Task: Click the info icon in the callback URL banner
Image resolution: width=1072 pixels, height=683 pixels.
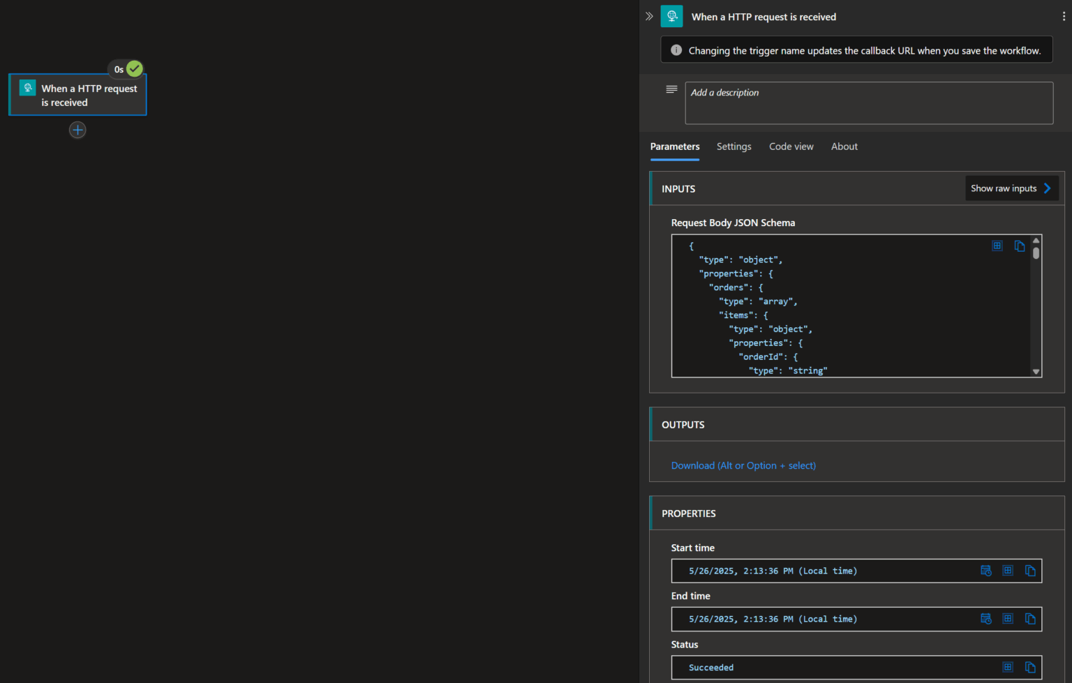Action: pos(675,50)
